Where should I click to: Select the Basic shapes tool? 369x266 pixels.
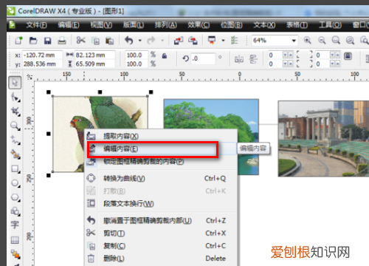point(15,211)
